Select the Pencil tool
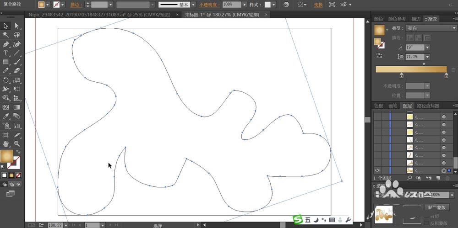 tap(5, 70)
